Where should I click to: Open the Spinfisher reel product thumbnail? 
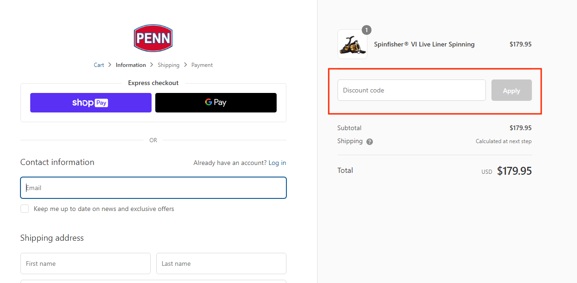coord(352,44)
